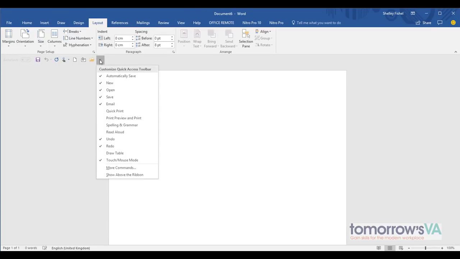Screen dimensions: 460x259
Task: Open the Selection Pane
Action: click(246, 38)
